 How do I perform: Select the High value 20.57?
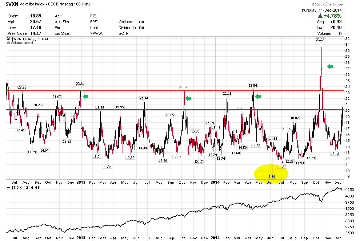(36, 22)
